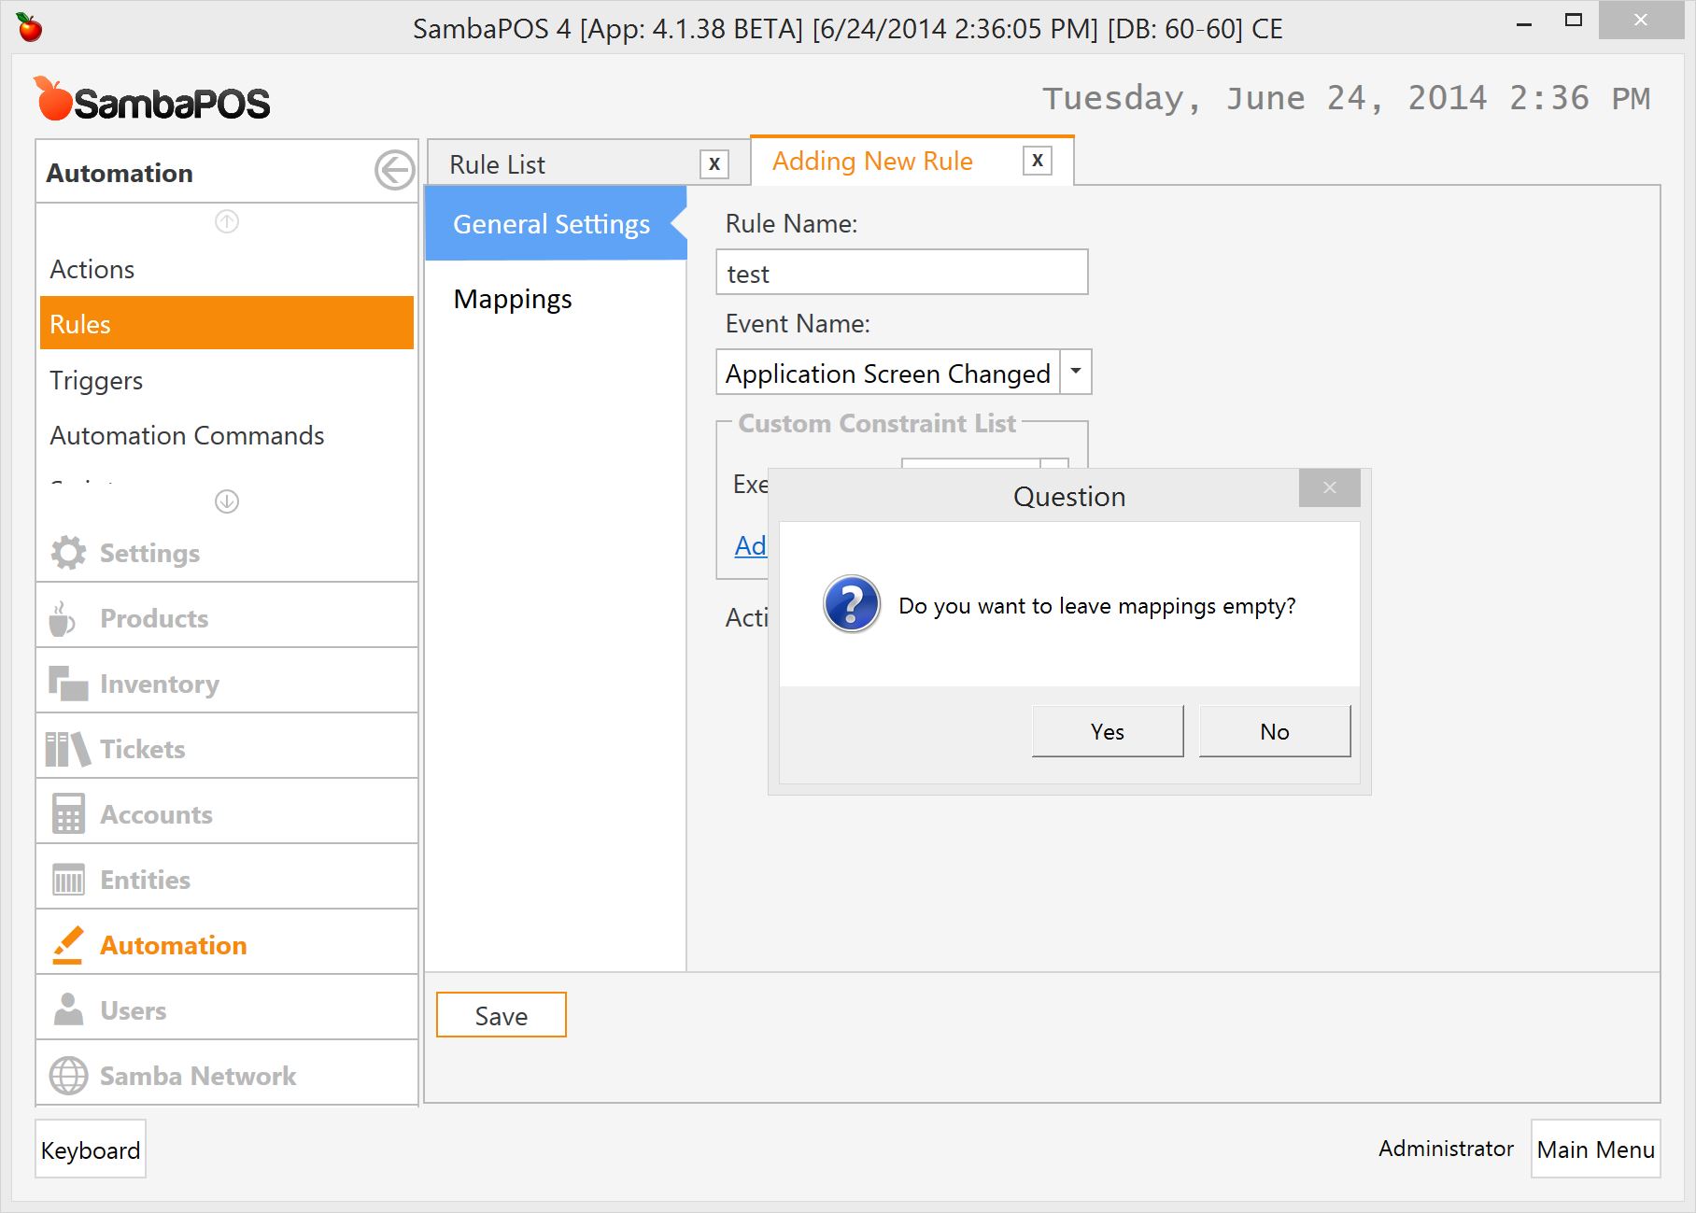The image size is (1696, 1213).
Task: Dismiss the Question dialog with its X
Action: click(1329, 488)
